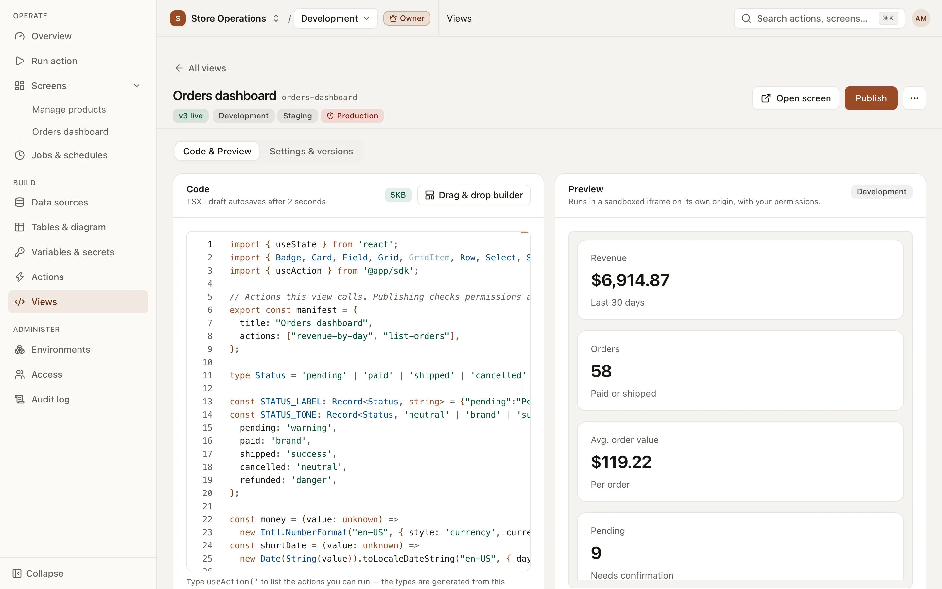Open Data sources database icon
The image size is (942, 589).
[x=20, y=202]
